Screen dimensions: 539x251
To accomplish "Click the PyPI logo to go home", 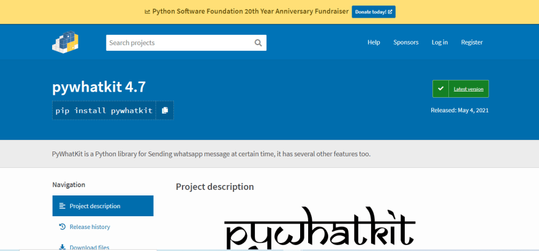I will click(66, 42).
